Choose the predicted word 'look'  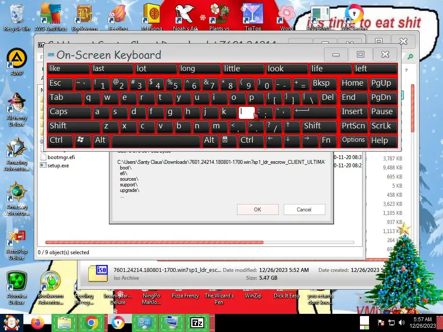(x=287, y=69)
